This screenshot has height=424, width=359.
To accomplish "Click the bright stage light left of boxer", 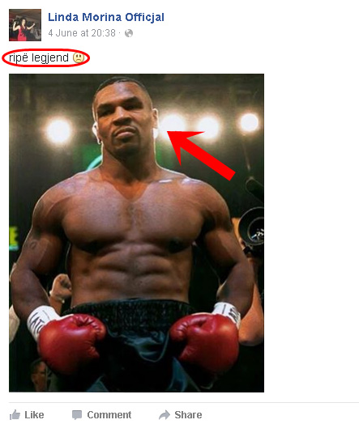I will pyautogui.click(x=58, y=131).
